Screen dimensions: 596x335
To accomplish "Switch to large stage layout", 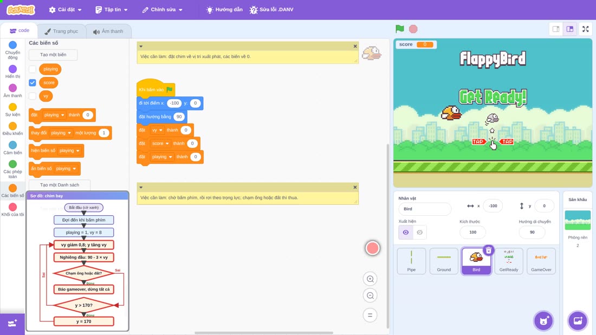I will click(570, 29).
